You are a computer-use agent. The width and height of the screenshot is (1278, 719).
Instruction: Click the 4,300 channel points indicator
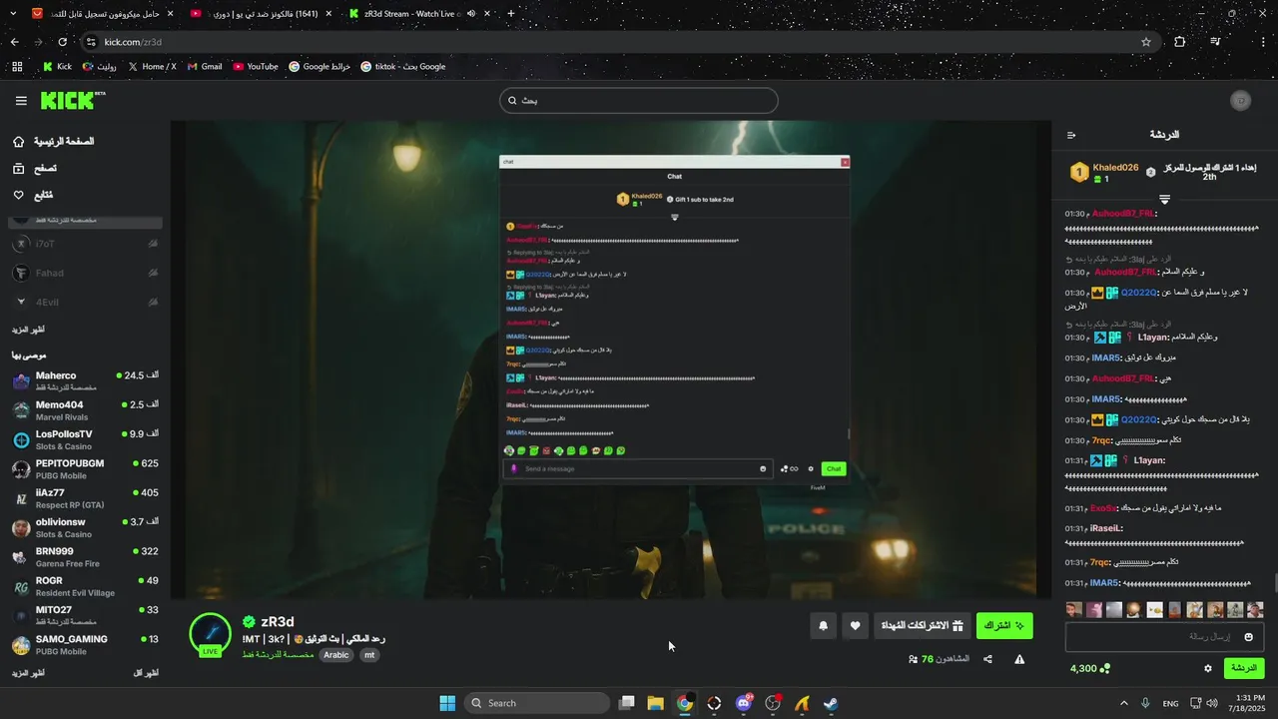pyautogui.click(x=1089, y=668)
